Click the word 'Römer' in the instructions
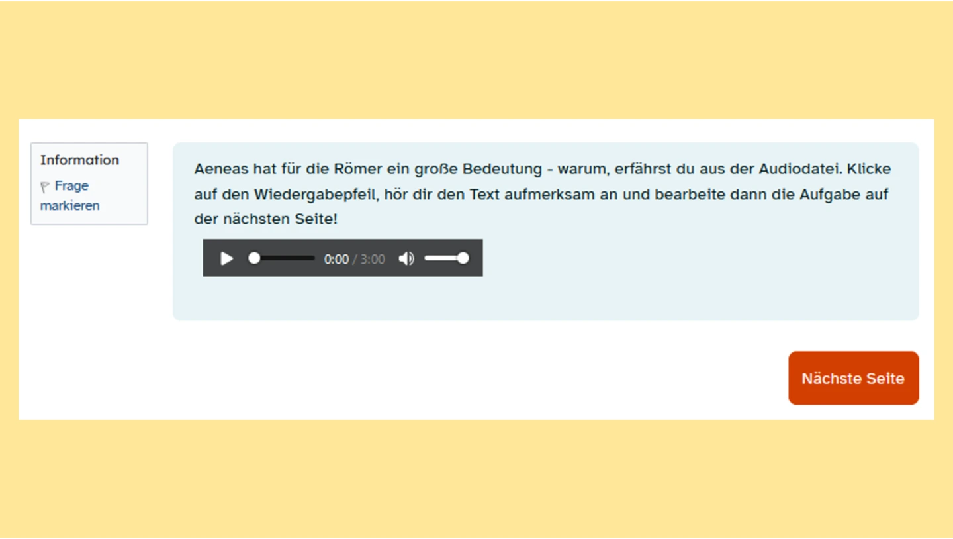Image resolution: width=953 pixels, height=539 pixels. point(357,169)
